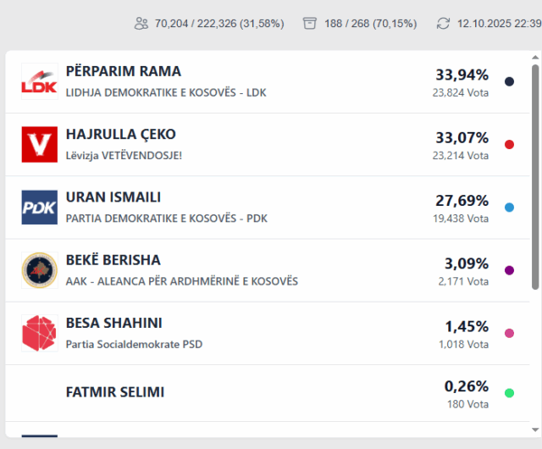Open the Fatmir Selimi result name

click(115, 392)
